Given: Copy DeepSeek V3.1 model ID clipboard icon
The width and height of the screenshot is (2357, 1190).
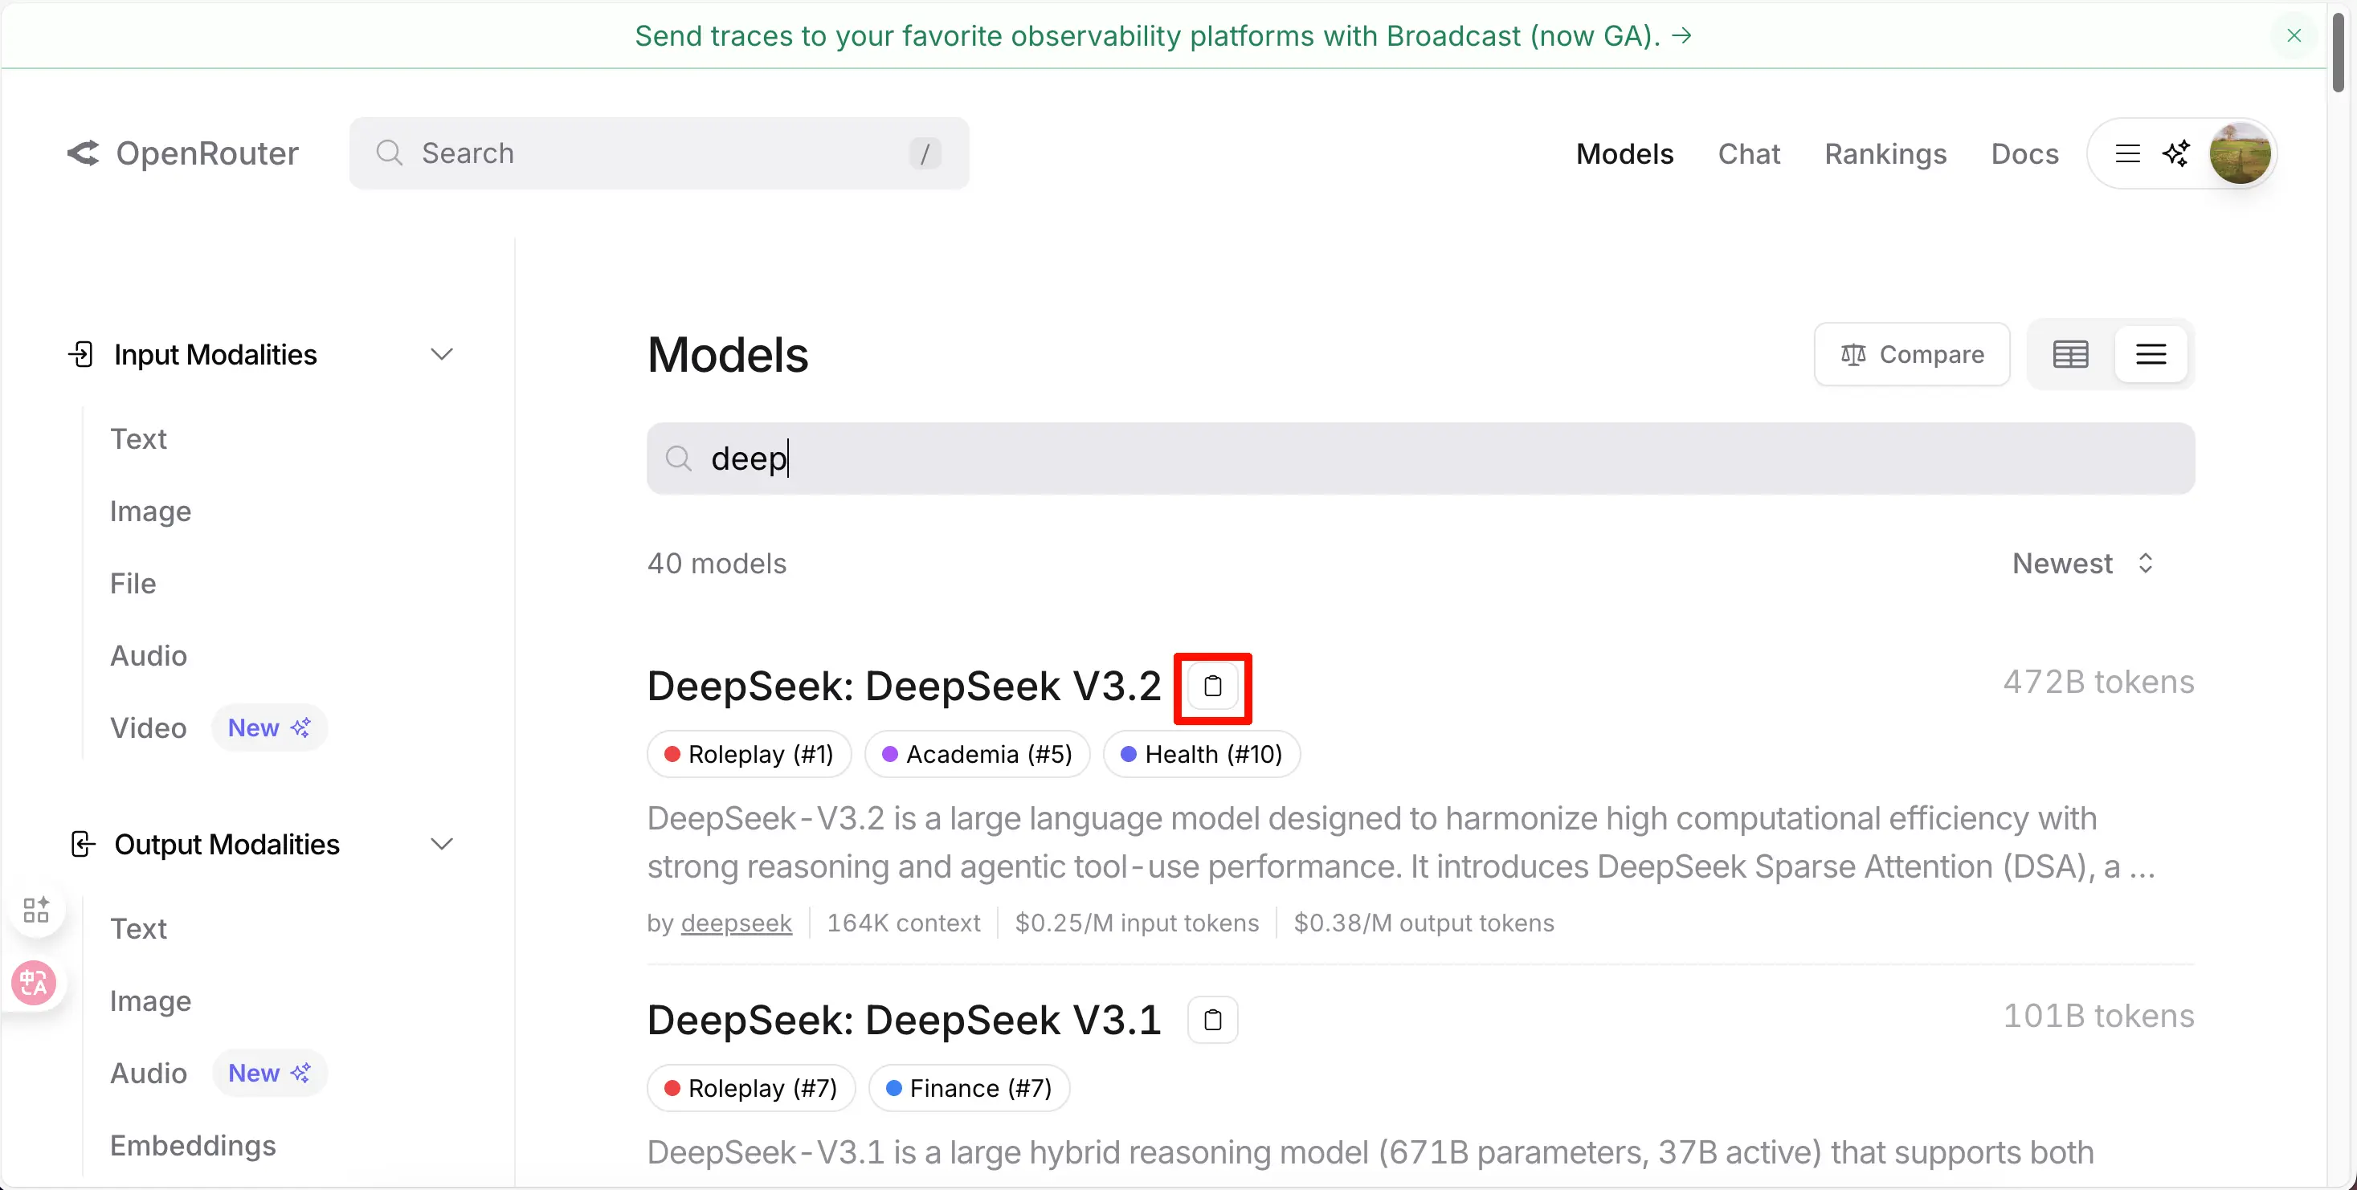Looking at the screenshot, I should click(1212, 1020).
